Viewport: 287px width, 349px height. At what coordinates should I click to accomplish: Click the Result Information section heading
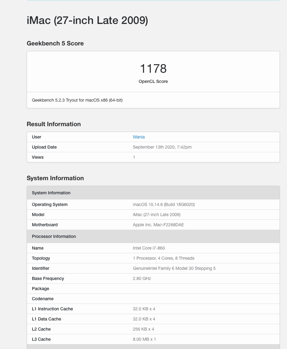pyautogui.click(x=54, y=124)
